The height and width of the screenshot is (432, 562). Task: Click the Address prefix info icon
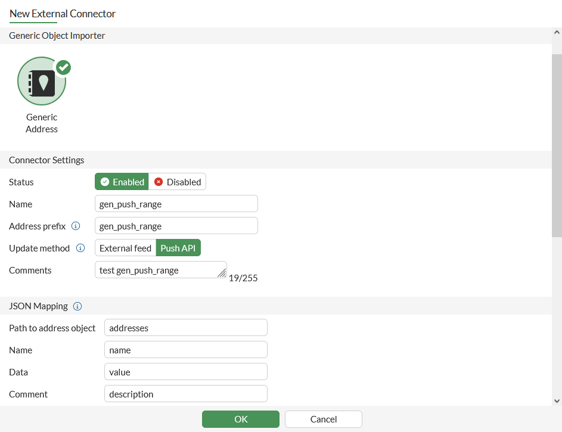pos(76,226)
